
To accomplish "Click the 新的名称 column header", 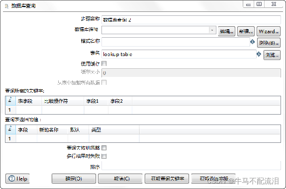I will coord(52,129).
